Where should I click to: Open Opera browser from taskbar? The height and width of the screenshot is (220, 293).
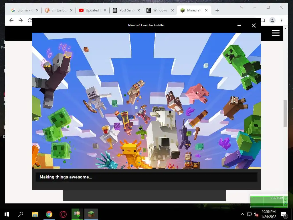(x=63, y=214)
